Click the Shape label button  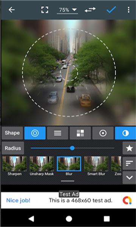[x=12, y=133]
